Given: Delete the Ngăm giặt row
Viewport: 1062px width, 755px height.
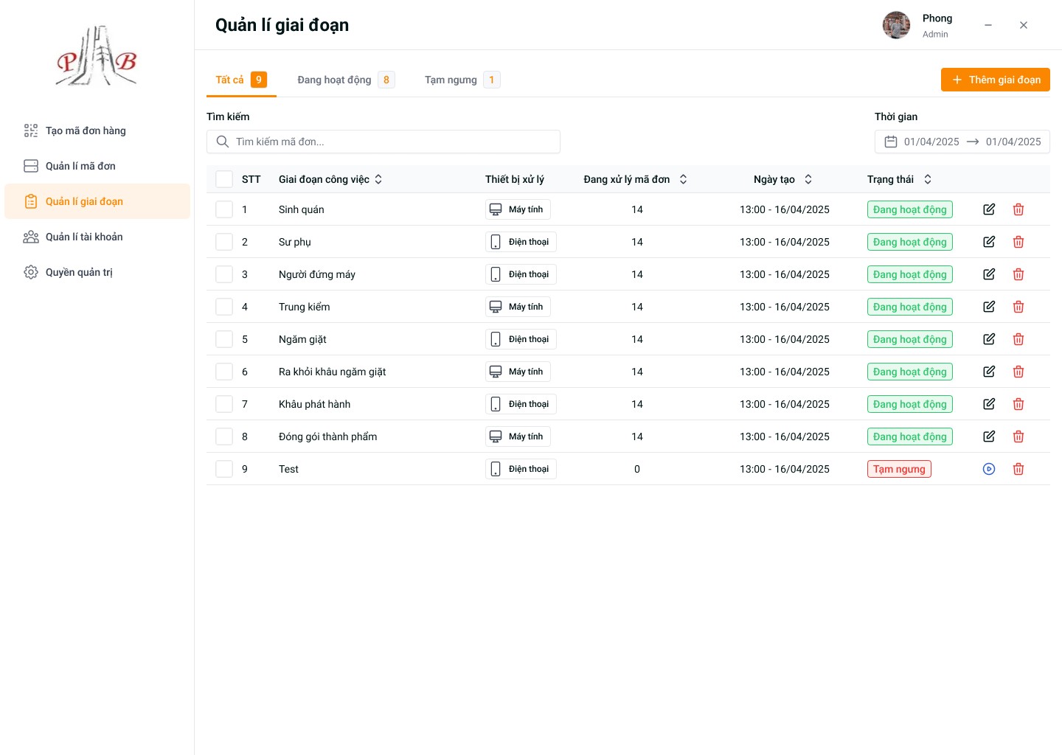Looking at the screenshot, I should coord(1018,339).
